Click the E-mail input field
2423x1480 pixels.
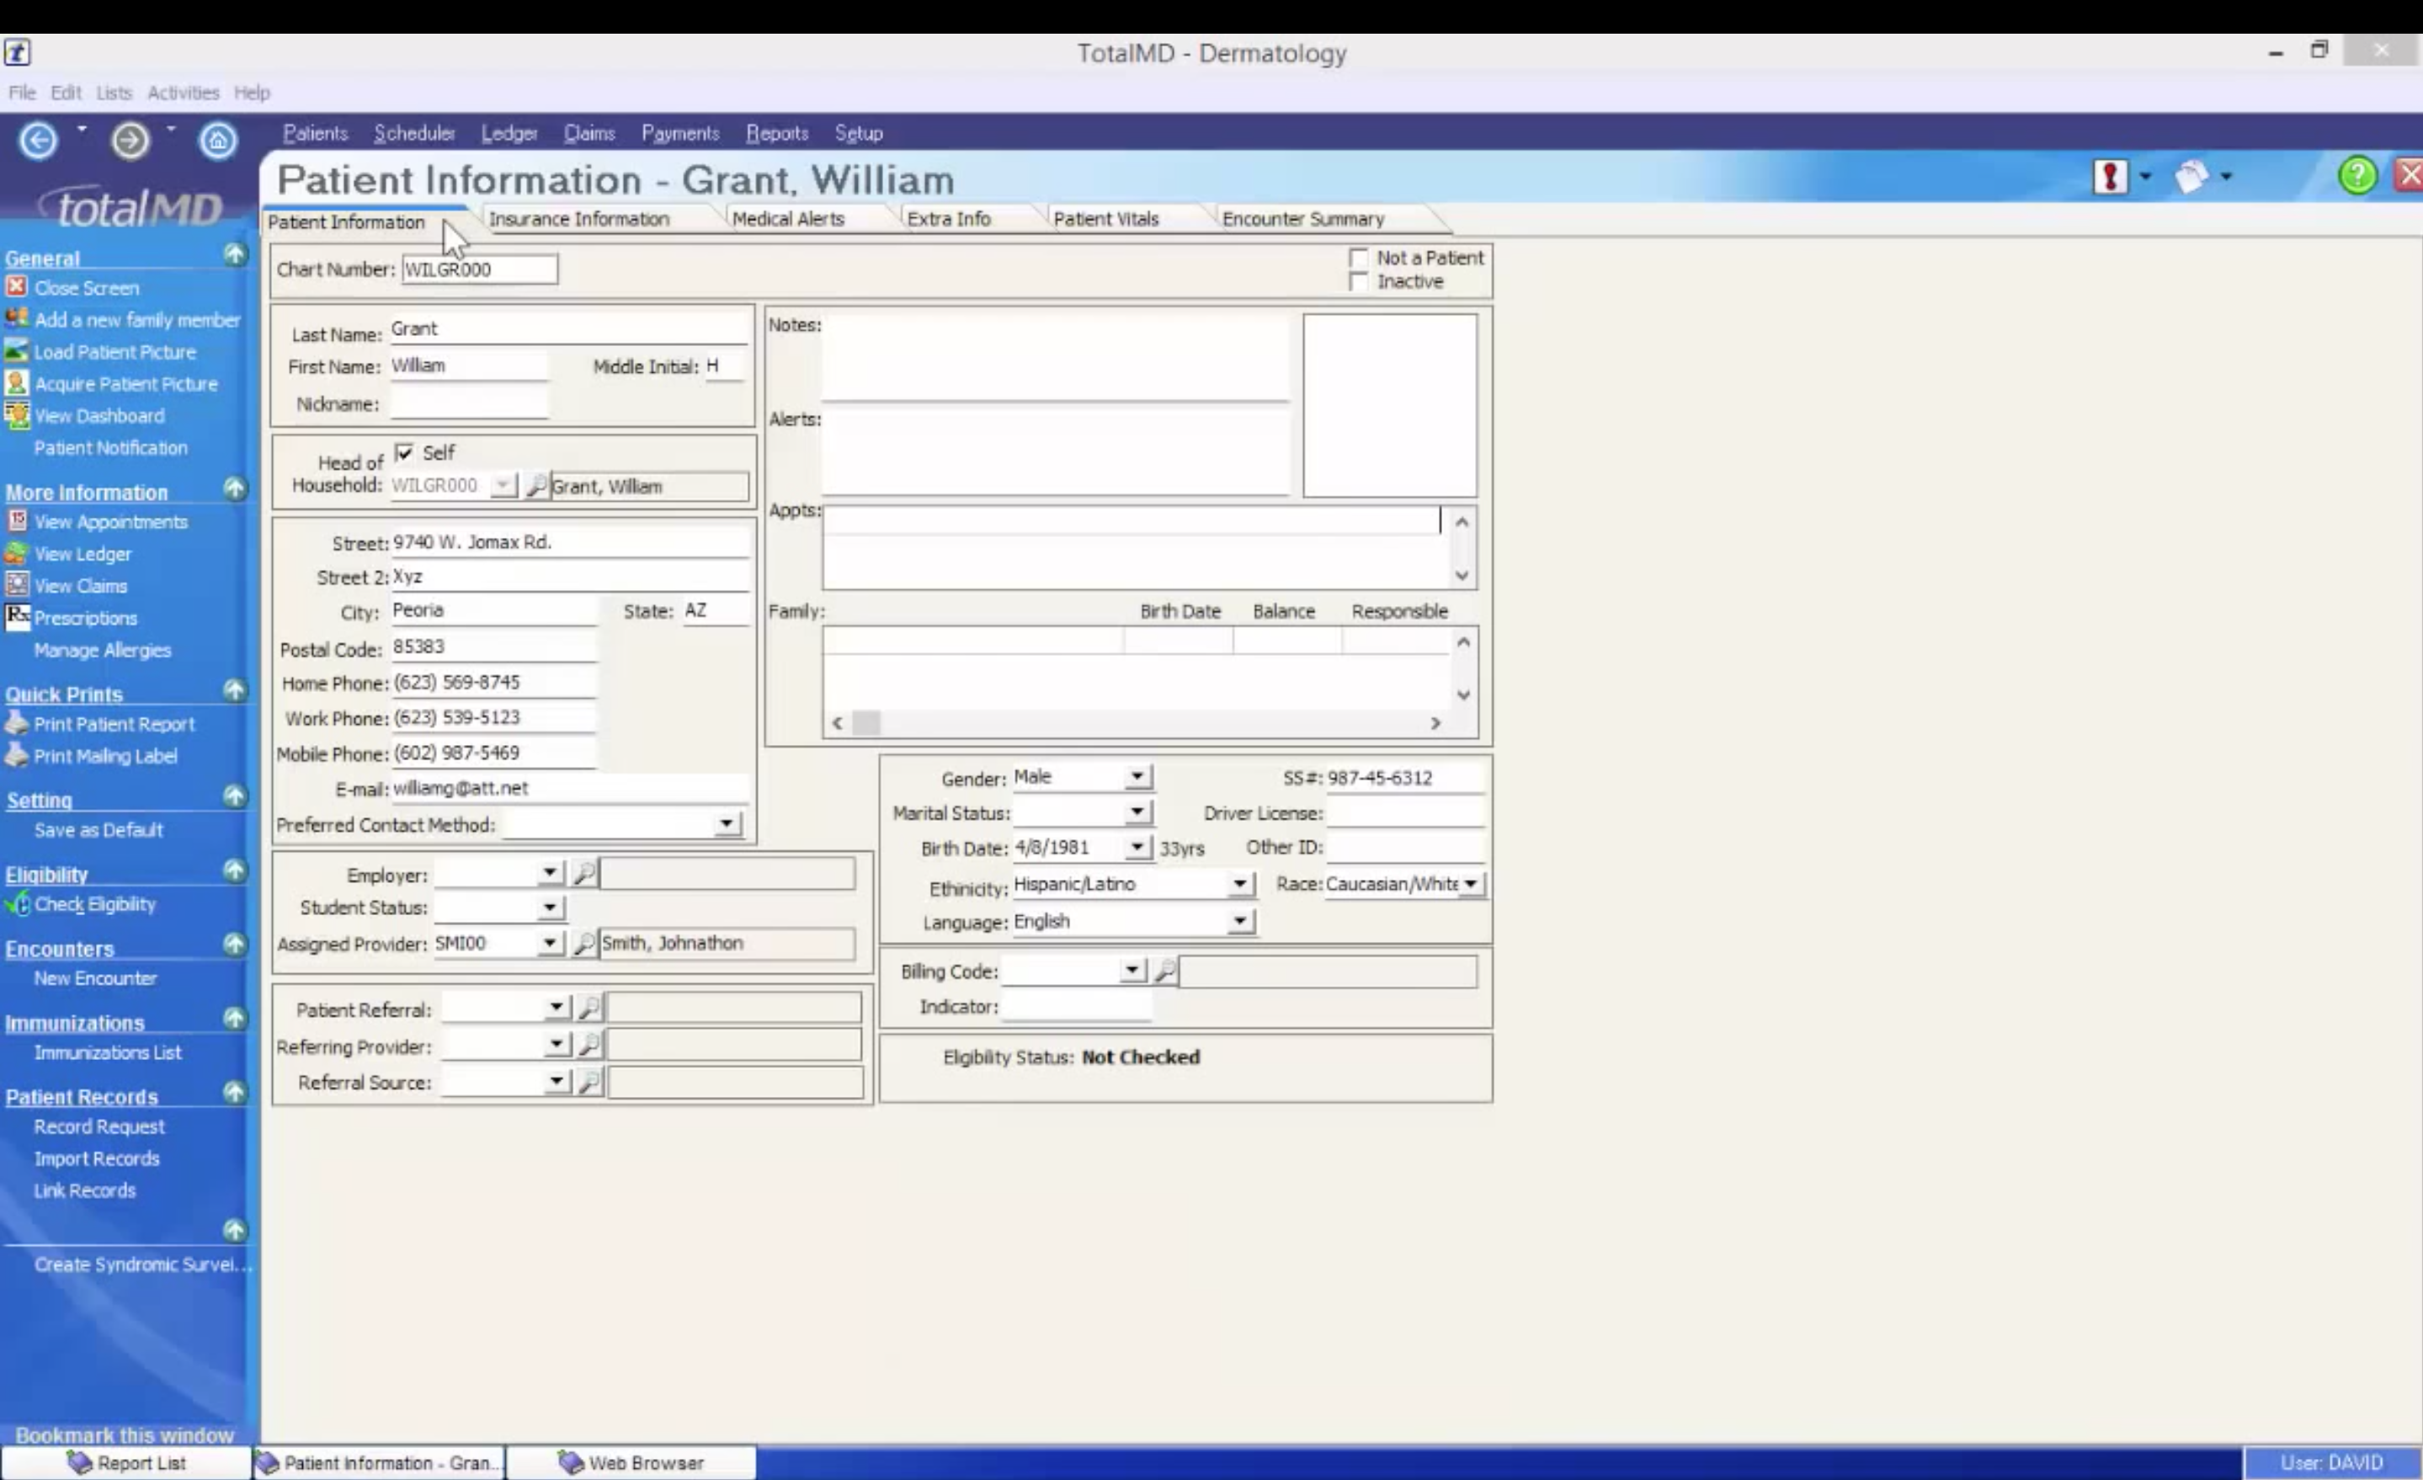point(568,789)
